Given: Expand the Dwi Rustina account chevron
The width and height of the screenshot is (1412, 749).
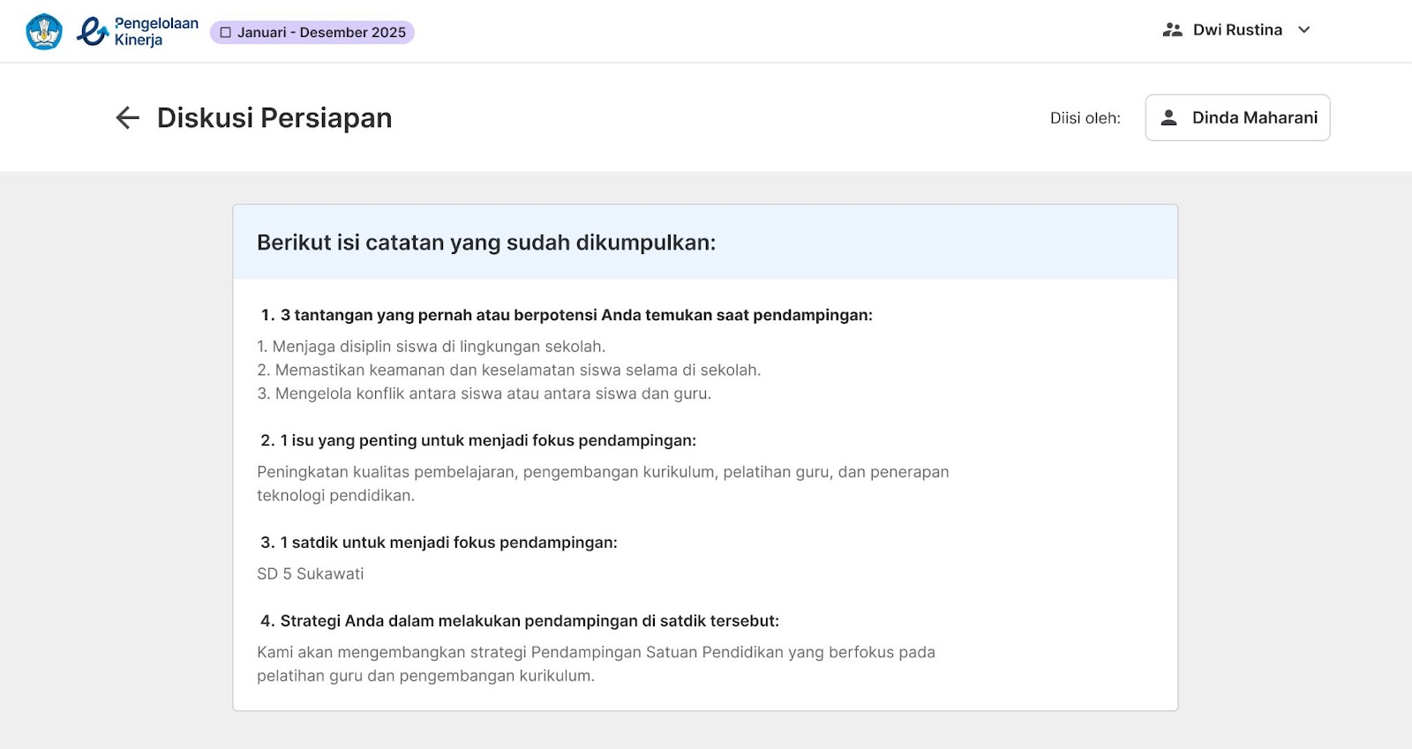Looking at the screenshot, I should pos(1303,30).
